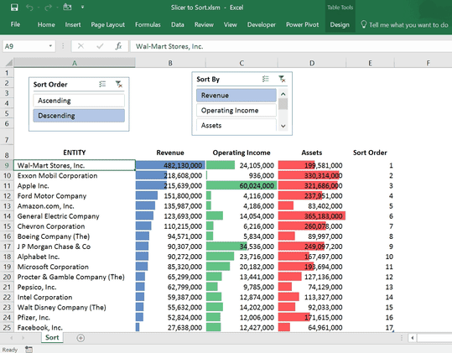
Task: Select J P Morgan Chase & Co cell
Action: click(x=75, y=247)
